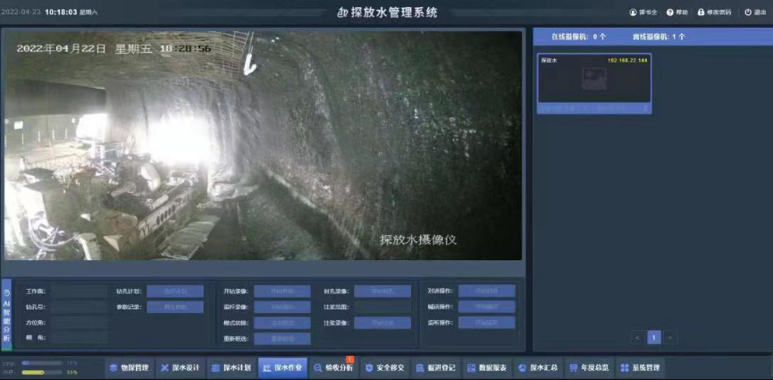773x380 pixels.
Task: Click the 模式切换 button
Action: [x=282, y=324]
